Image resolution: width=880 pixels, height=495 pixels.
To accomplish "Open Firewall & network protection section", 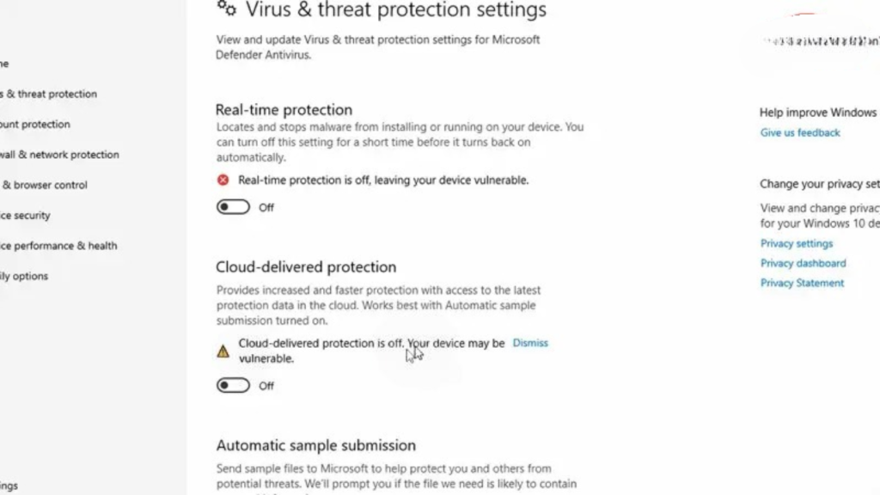I will click(x=60, y=155).
